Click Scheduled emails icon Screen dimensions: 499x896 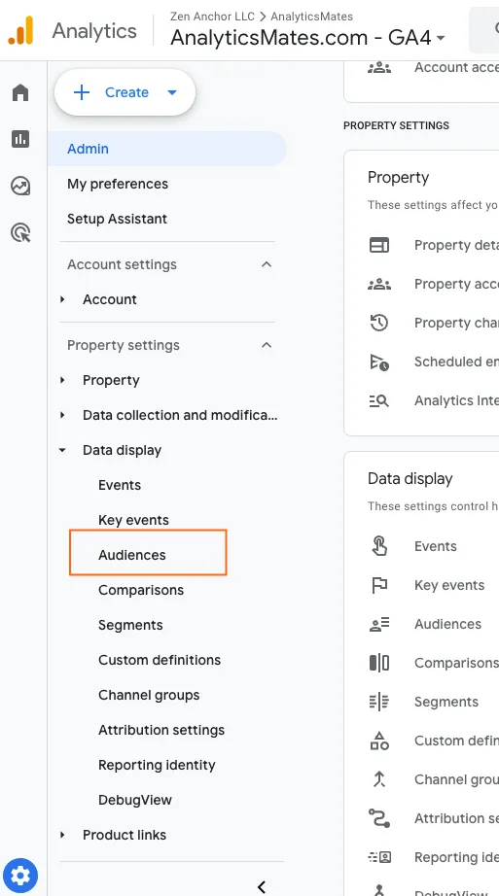[378, 362]
